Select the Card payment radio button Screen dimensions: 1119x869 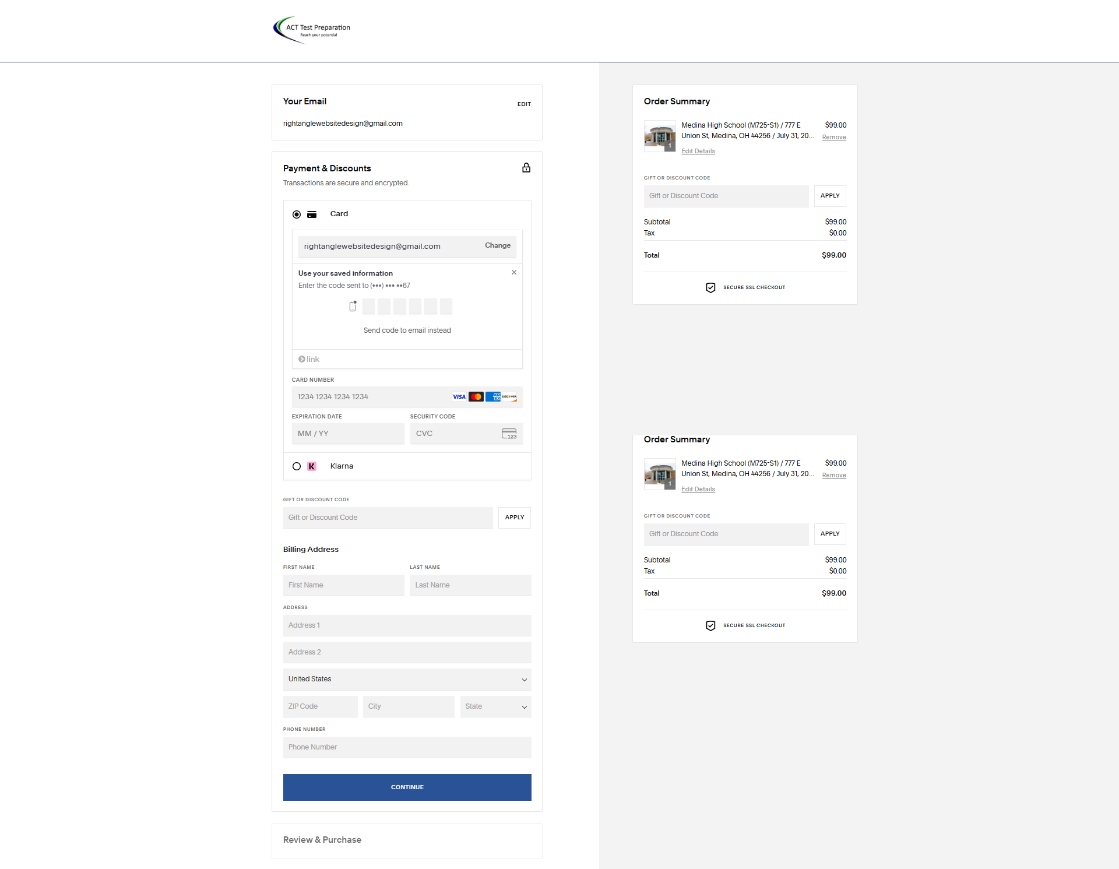click(297, 214)
